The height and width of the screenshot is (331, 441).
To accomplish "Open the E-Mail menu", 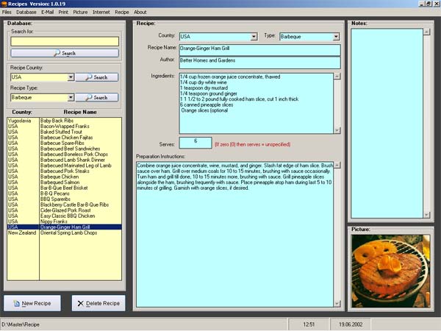I will pyautogui.click(x=48, y=13).
